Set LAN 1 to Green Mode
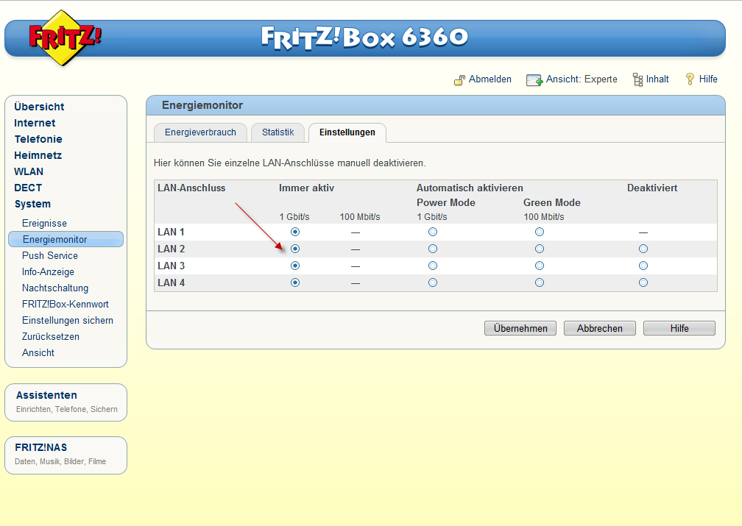 click(x=540, y=232)
